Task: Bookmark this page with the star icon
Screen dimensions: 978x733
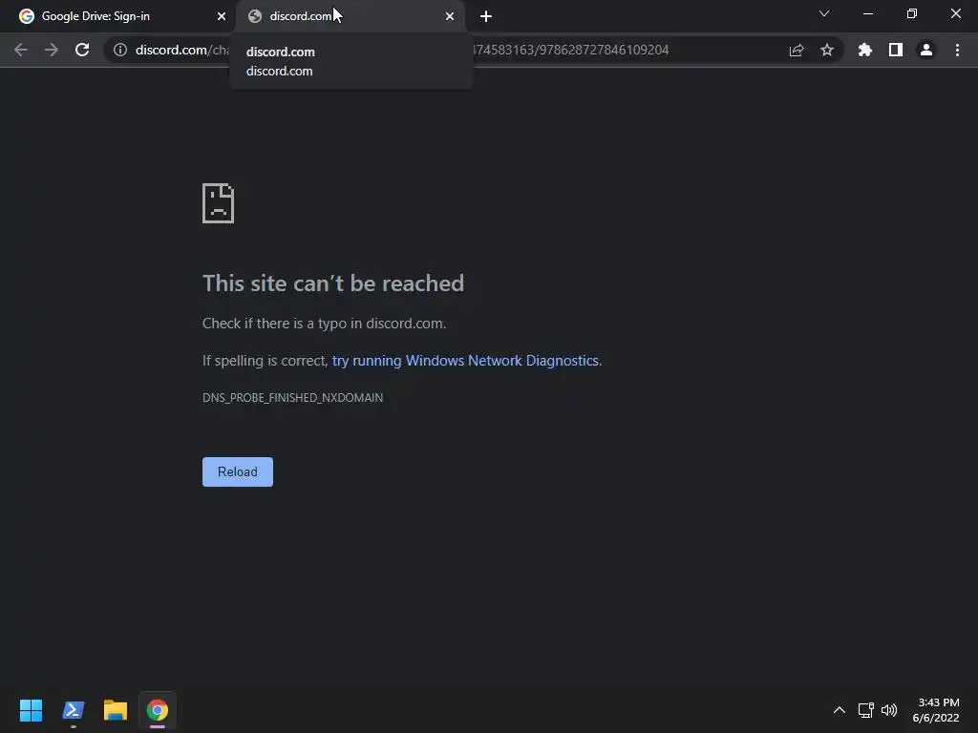Action: pos(827,50)
